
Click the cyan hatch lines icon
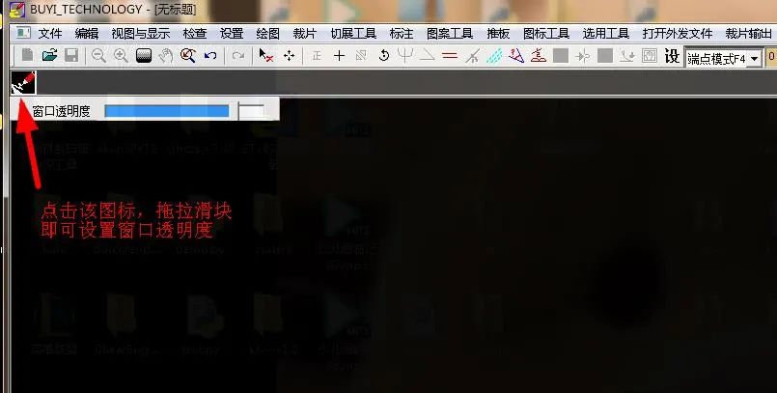coord(494,56)
